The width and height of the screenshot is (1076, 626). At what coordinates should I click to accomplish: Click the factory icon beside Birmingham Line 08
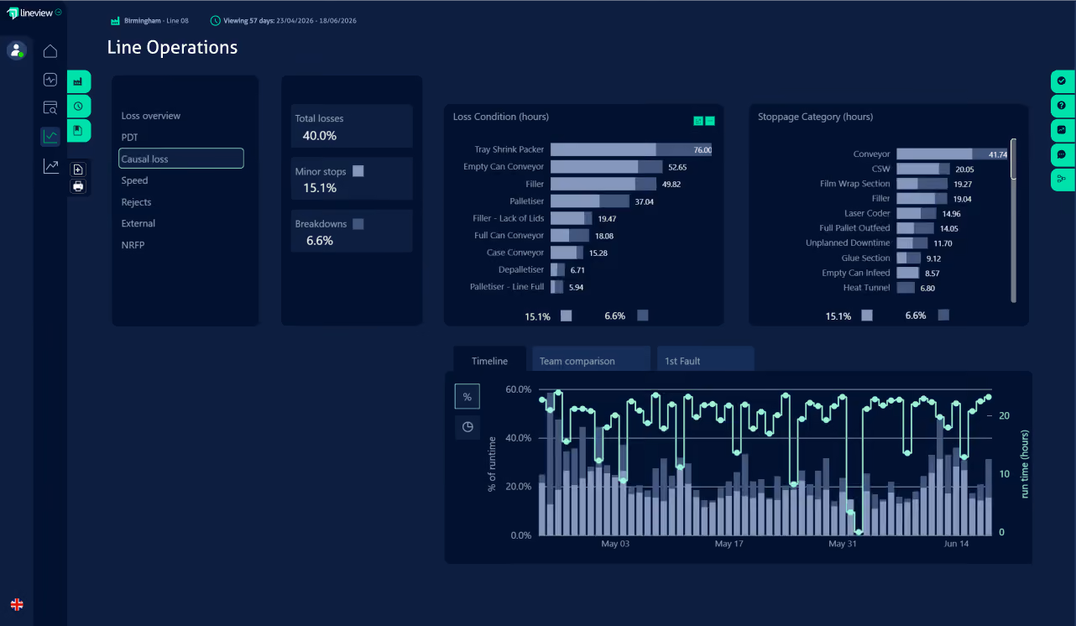coord(116,20)
